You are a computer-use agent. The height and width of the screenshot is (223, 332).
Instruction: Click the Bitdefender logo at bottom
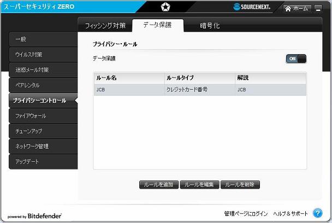[x=34, y=216]
